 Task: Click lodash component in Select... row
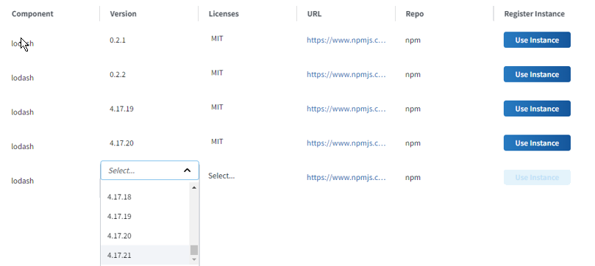pyautogui.click(x=22, y=181)
